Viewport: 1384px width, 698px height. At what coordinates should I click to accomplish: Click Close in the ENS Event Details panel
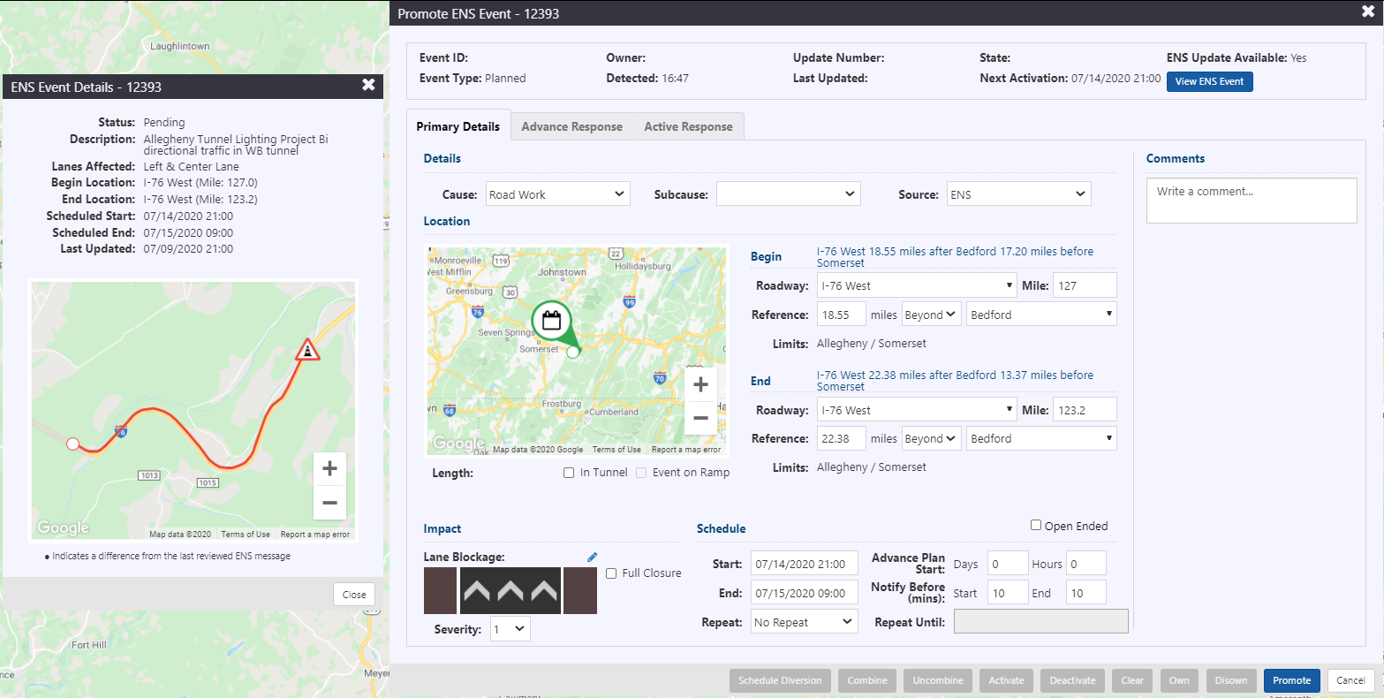354,595
